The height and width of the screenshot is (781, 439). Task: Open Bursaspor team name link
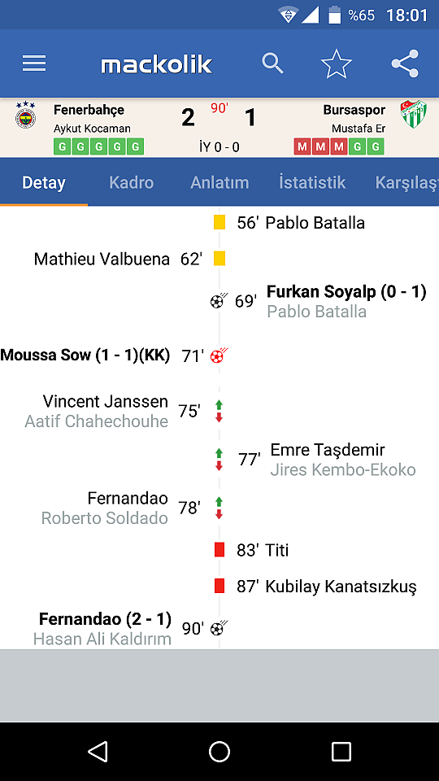click(x=354, y=110)
